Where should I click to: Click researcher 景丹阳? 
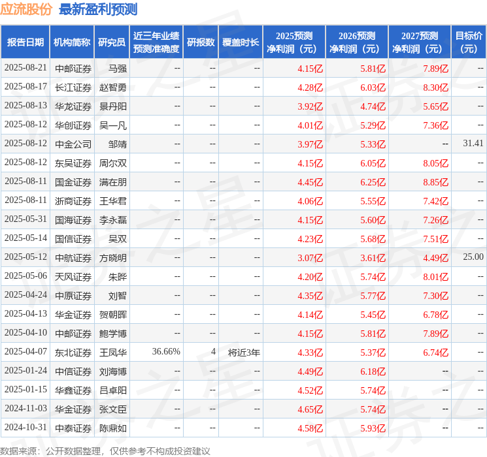coord(112,106)
